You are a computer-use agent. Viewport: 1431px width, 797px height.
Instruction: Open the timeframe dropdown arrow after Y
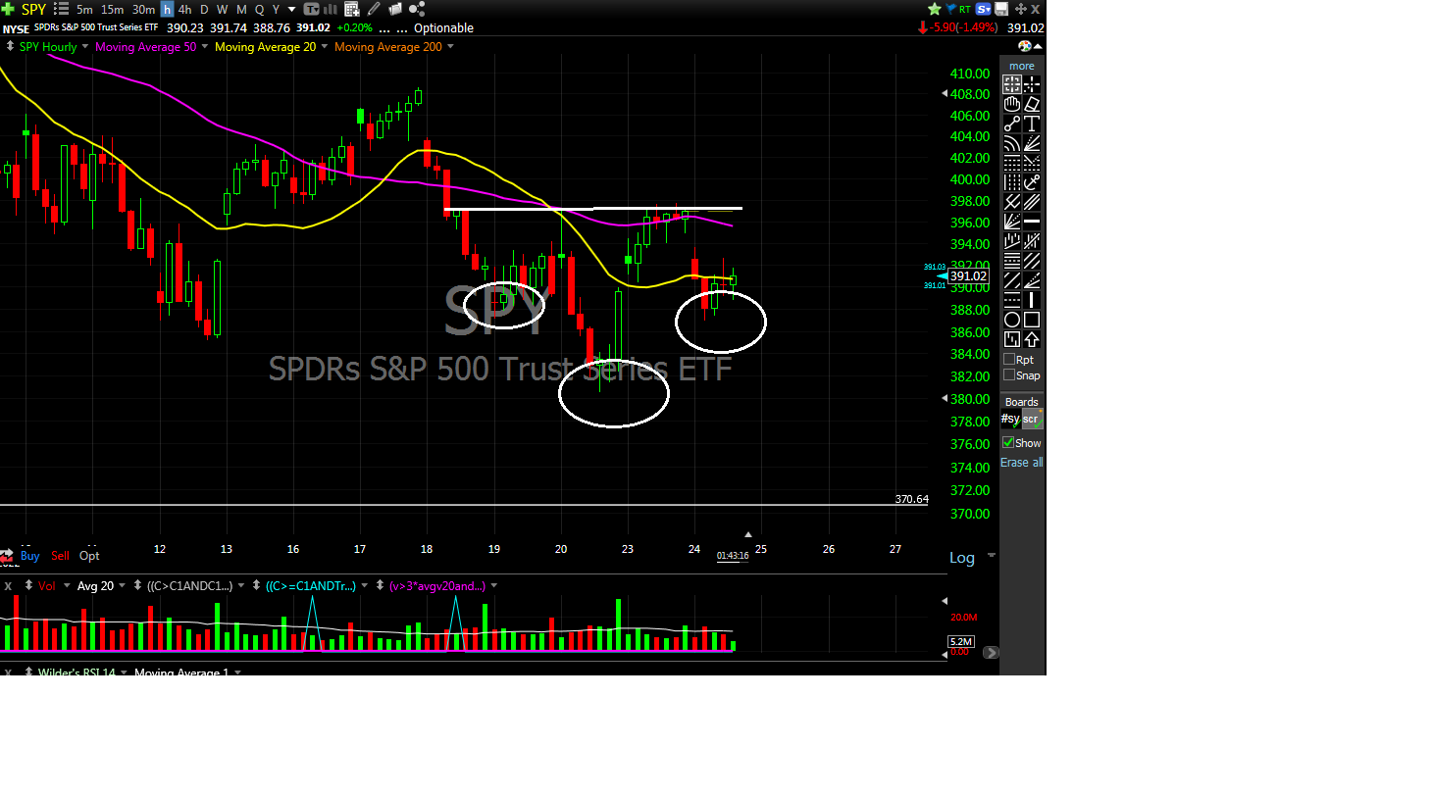pos(291,10)
